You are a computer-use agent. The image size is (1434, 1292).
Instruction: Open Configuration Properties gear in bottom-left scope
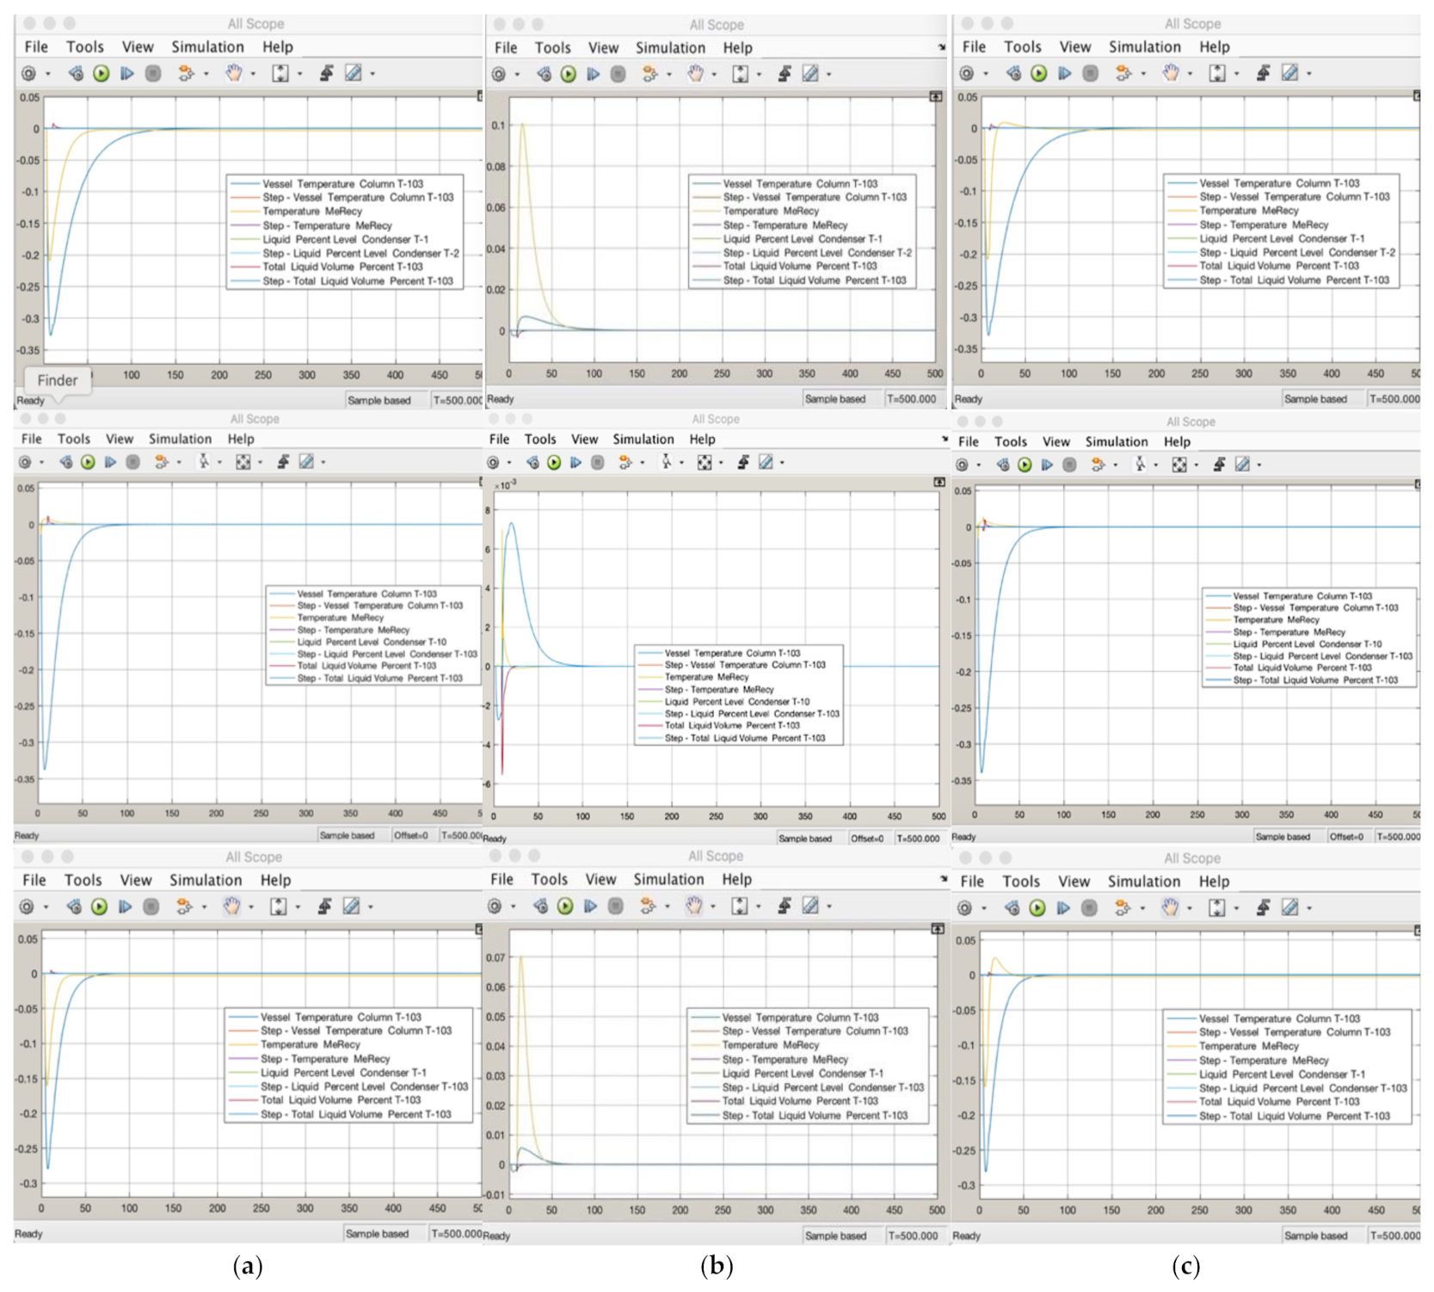(x=27, y=907)
